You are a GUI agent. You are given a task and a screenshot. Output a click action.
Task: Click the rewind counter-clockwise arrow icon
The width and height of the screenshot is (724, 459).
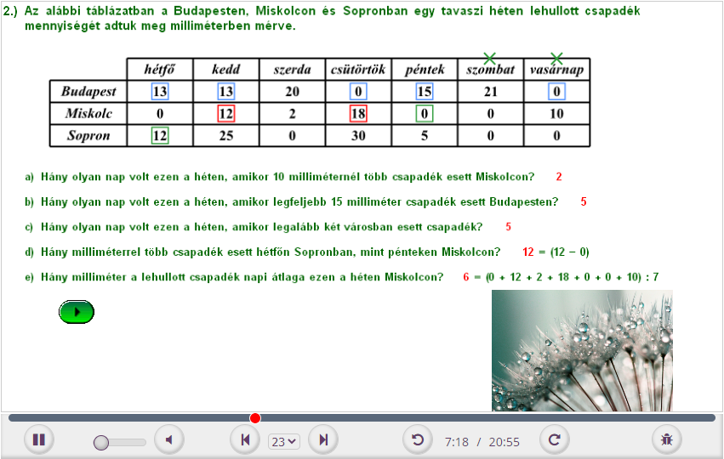tap(418, 439)
